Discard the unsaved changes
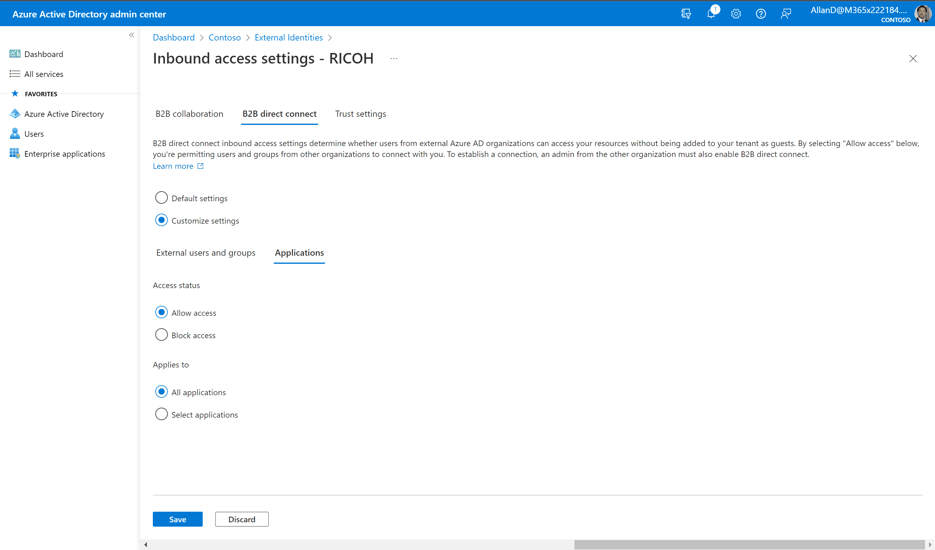The image size is (935, 550). pyautogui.click(x=242, y=519)
